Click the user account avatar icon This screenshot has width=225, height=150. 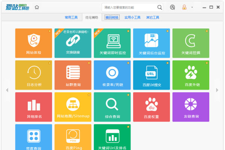click(x=184, y=7)
